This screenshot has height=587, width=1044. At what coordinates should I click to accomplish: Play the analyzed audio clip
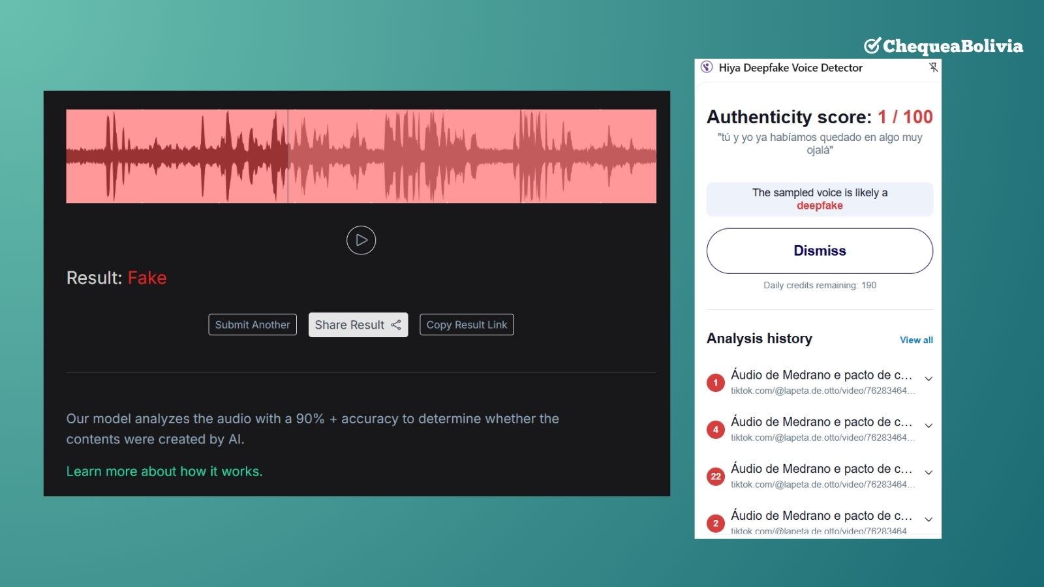[361, 240]
